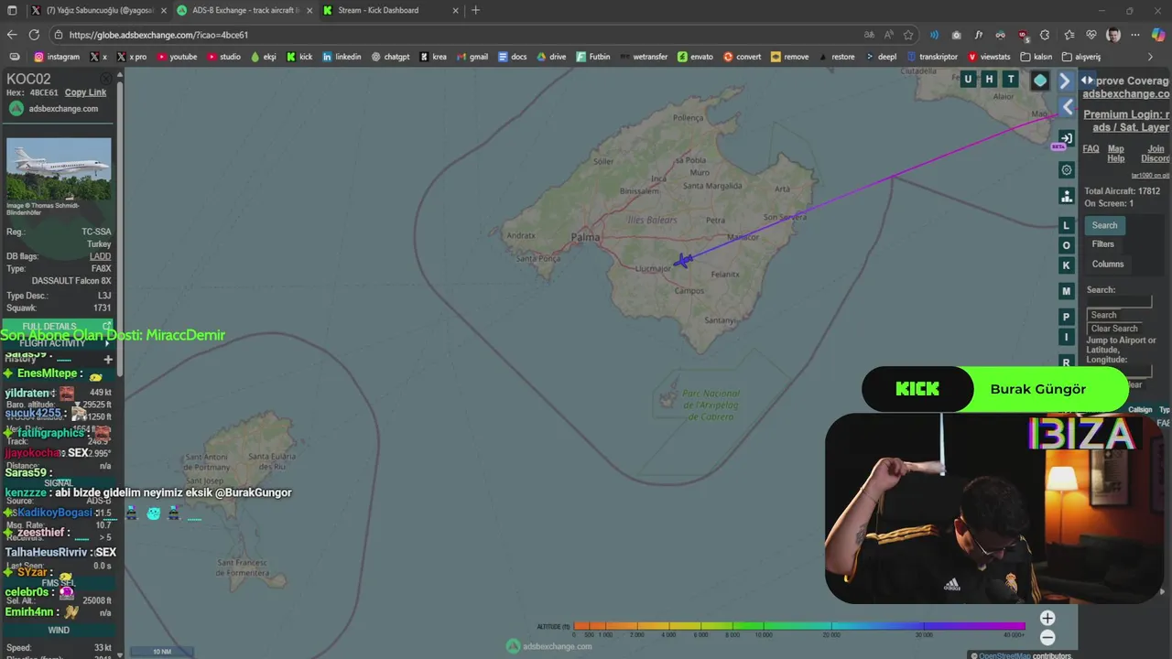Click the FULL DETAILS button
The height and width of the screenshot is (659, 1172).
(57, 326)
